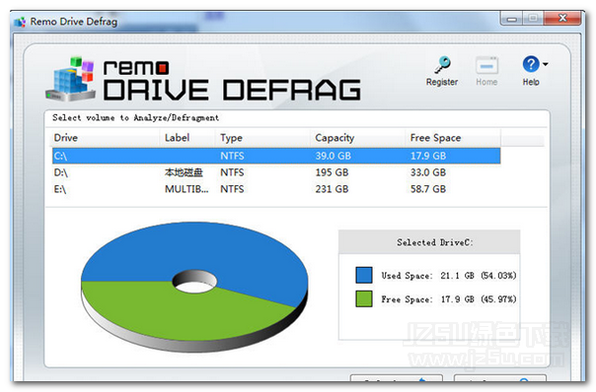Click the MULTIB... label cell
596x392 pixels.
[186, 189]
